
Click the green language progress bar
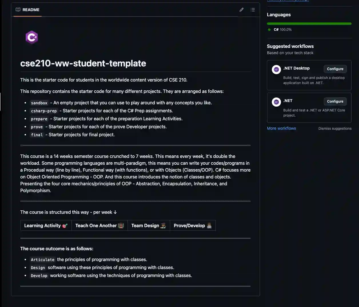[x=309, y=23]
